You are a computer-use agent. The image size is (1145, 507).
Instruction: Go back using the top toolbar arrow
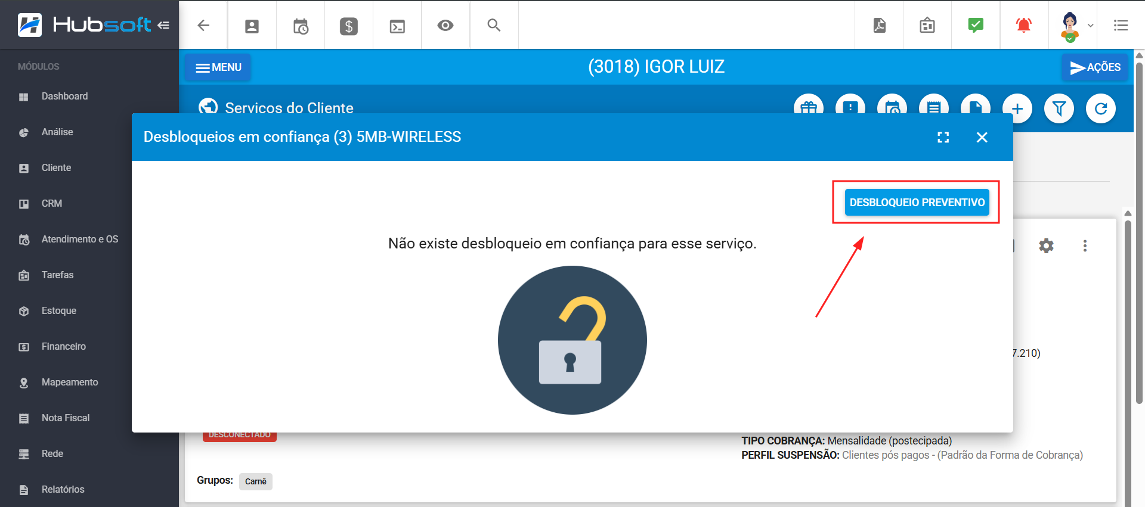pyautogui.click(x=203, y=25)
